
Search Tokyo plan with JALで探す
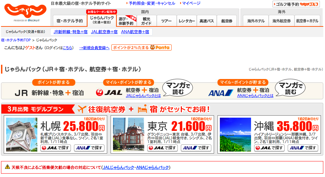pos(162,148)
